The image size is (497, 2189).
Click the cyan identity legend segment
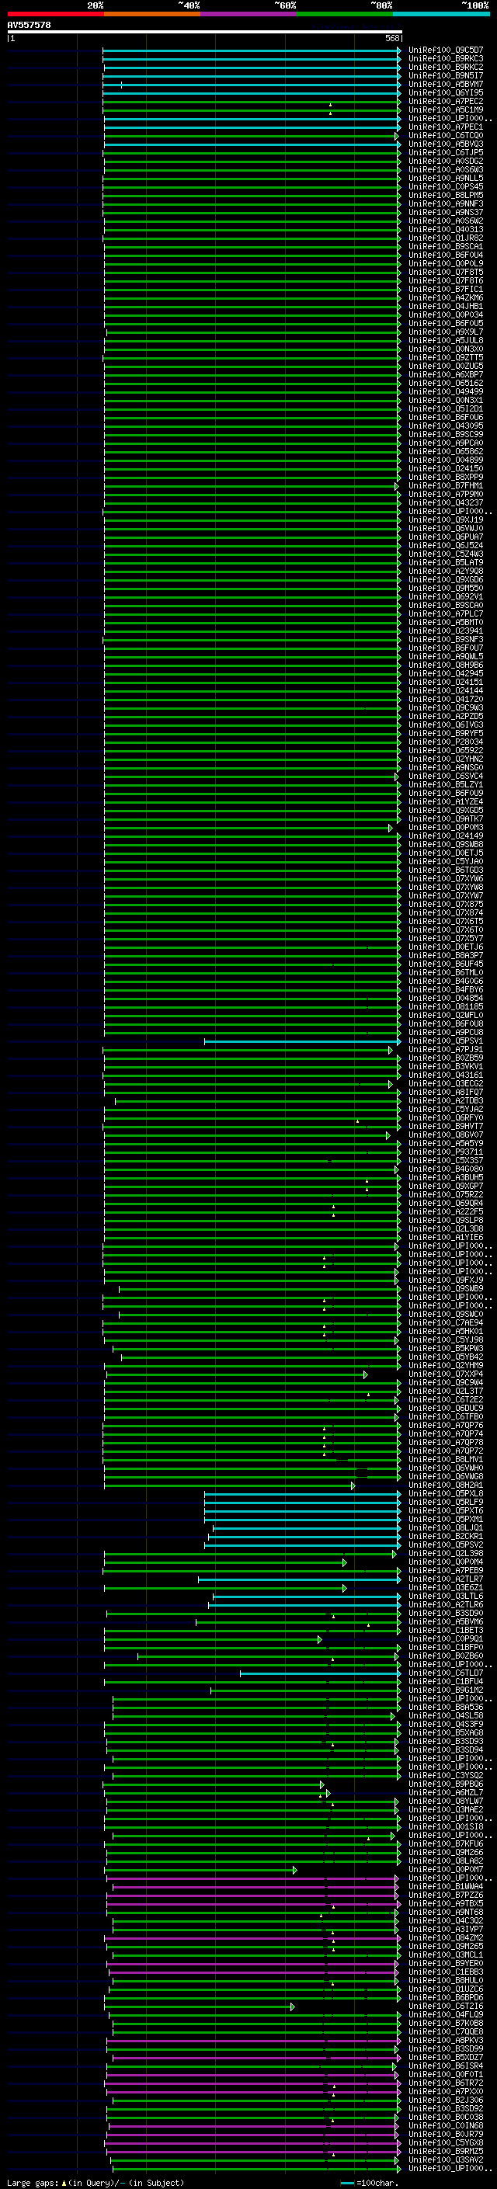(441, 14)
